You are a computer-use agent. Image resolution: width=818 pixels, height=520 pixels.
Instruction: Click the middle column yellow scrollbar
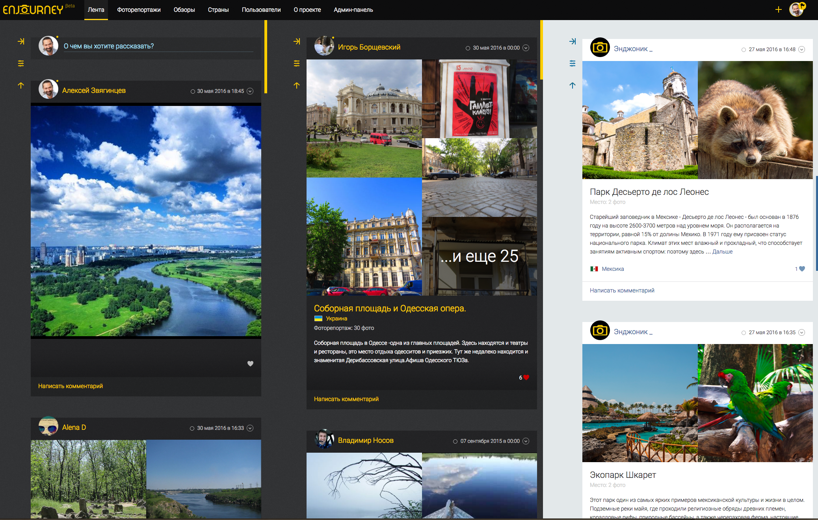pyautogui.click(x=541, y=50)
